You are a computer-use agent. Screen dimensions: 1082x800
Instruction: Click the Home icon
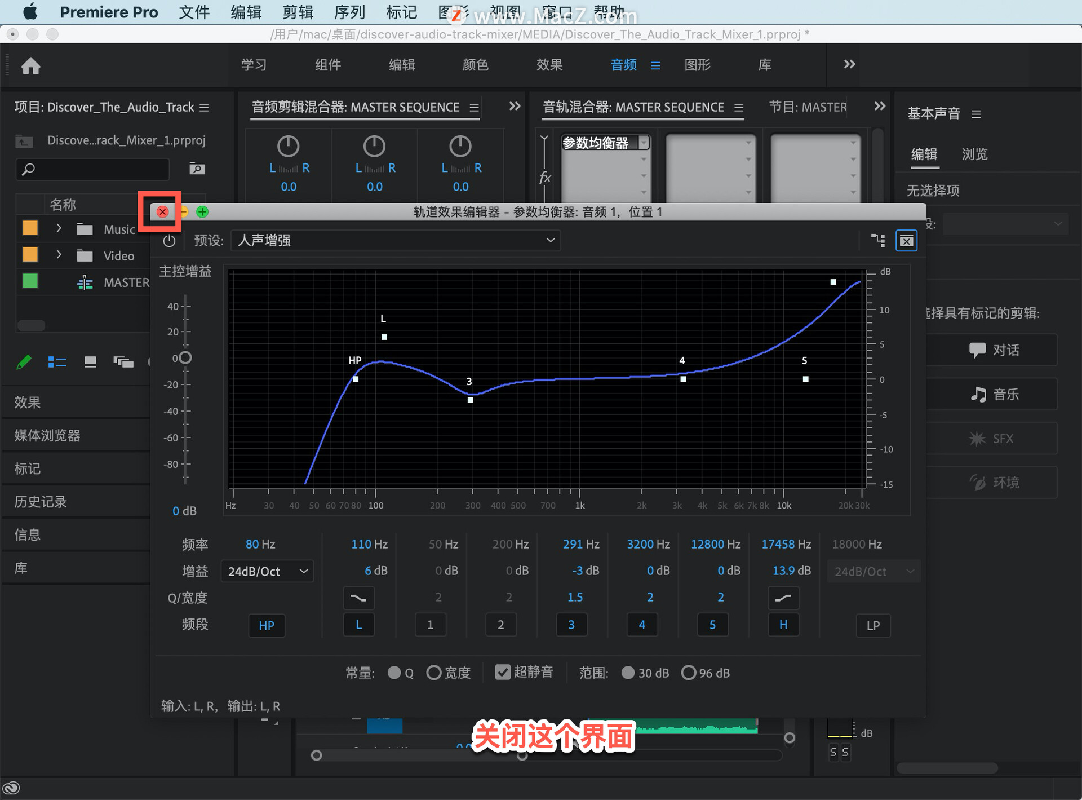click(x=31, y=66)
